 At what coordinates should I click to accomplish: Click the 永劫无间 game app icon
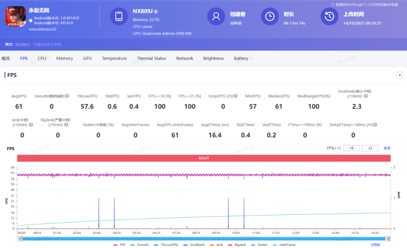coord(16,17)
